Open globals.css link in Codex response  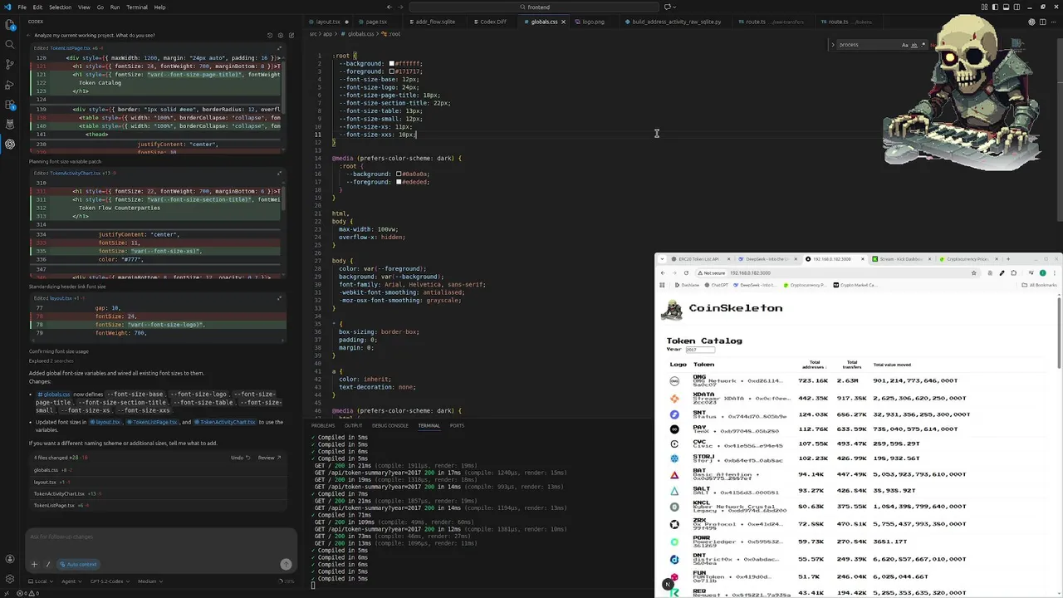(x=54, y=395)
